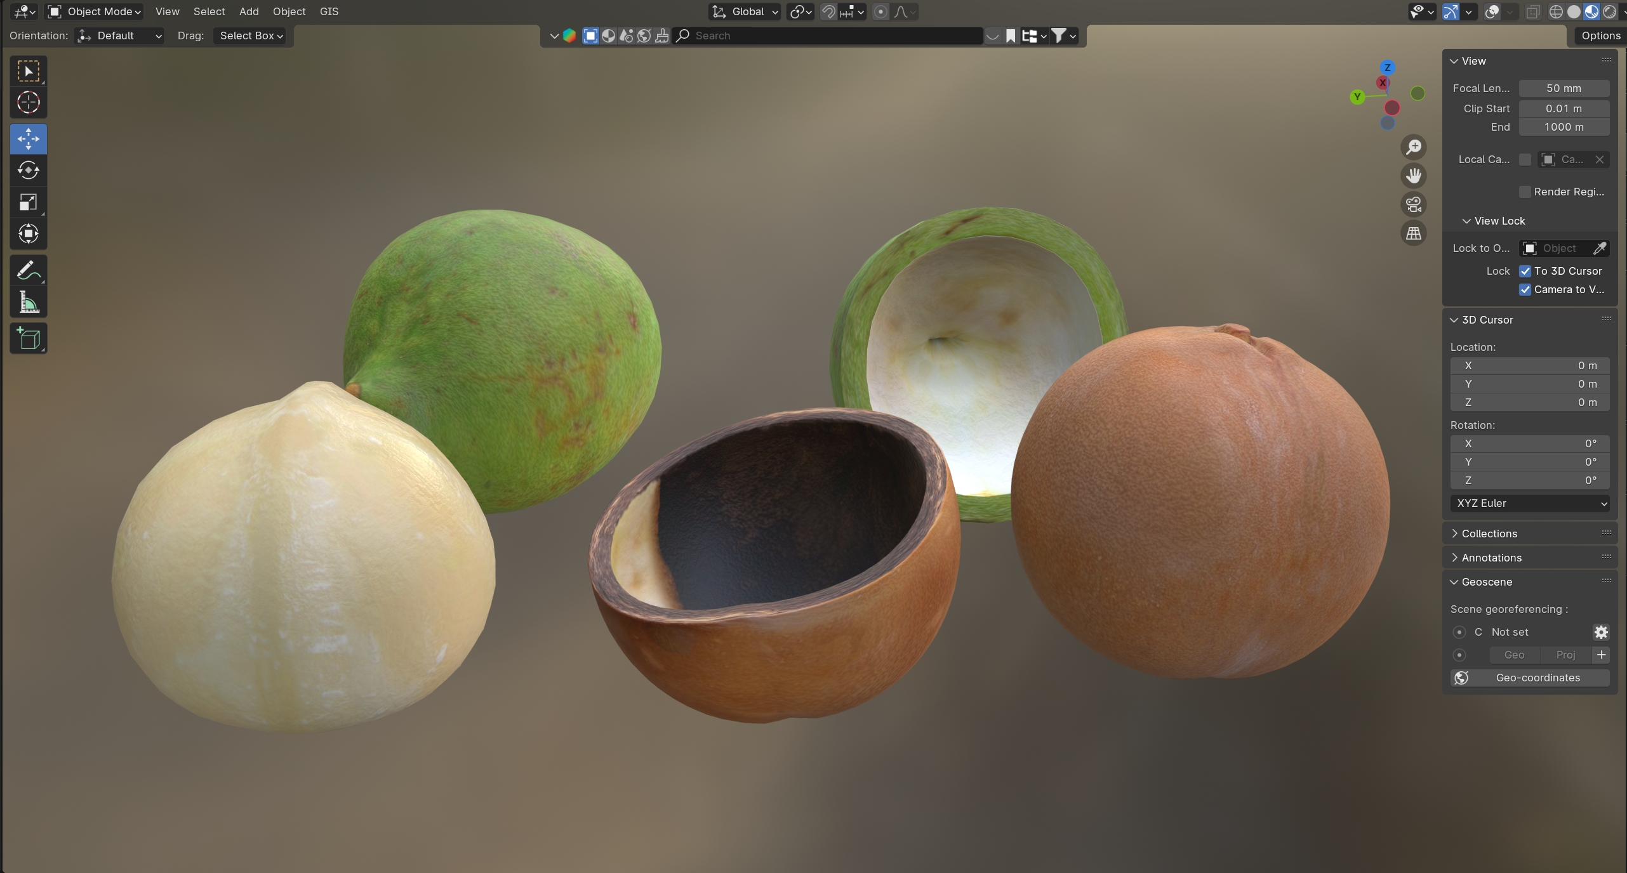Open the GIS menu
Viewport: 1627px width, 873px height.
[x=329, y=11]
